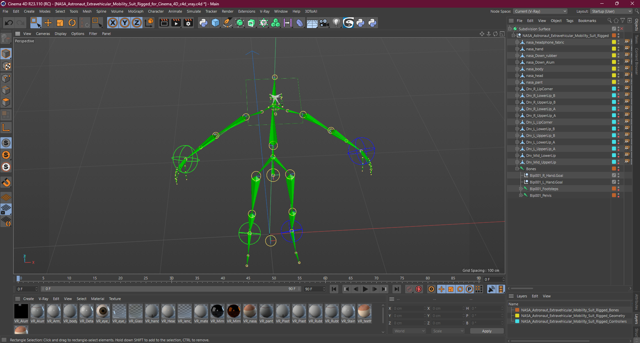Expand Bip001_Pelvis tree node
Viewport: 640px width, 343px height.
click(x=521, y=195)
